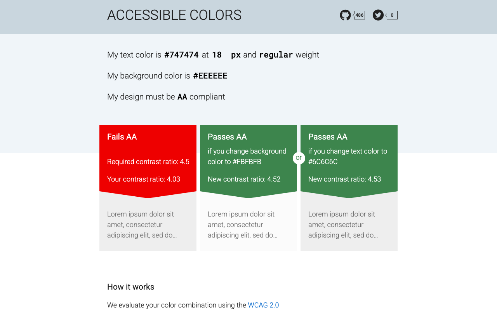The image size is (497, 311).
Task: Click the Twitter share count badge
Action: 392,15
